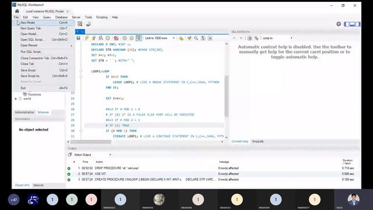The width and height of the screenshot is (373, 210).
Task: Save the script using the floppy disk icon
Action: (78, 38)
